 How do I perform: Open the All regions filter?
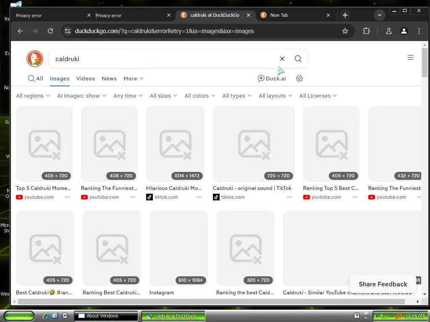[x=33, y=96]
